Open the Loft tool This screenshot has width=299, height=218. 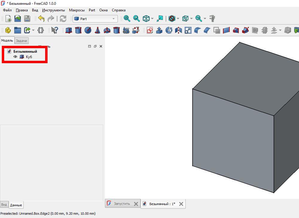[236, 30]
